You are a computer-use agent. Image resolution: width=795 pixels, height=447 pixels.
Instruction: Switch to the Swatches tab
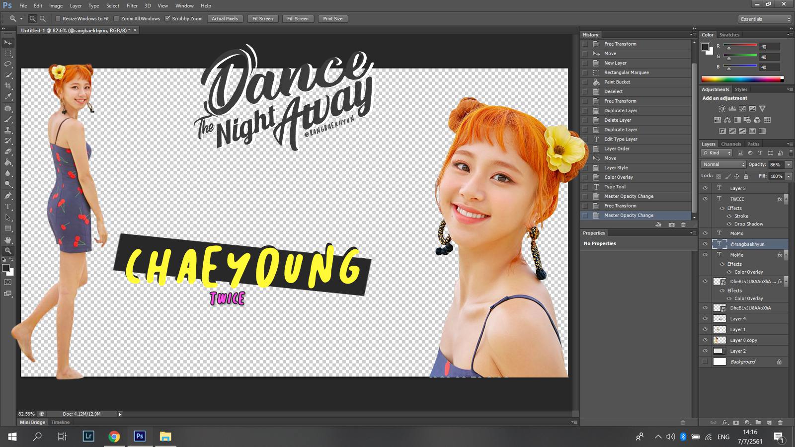(729, 35)
